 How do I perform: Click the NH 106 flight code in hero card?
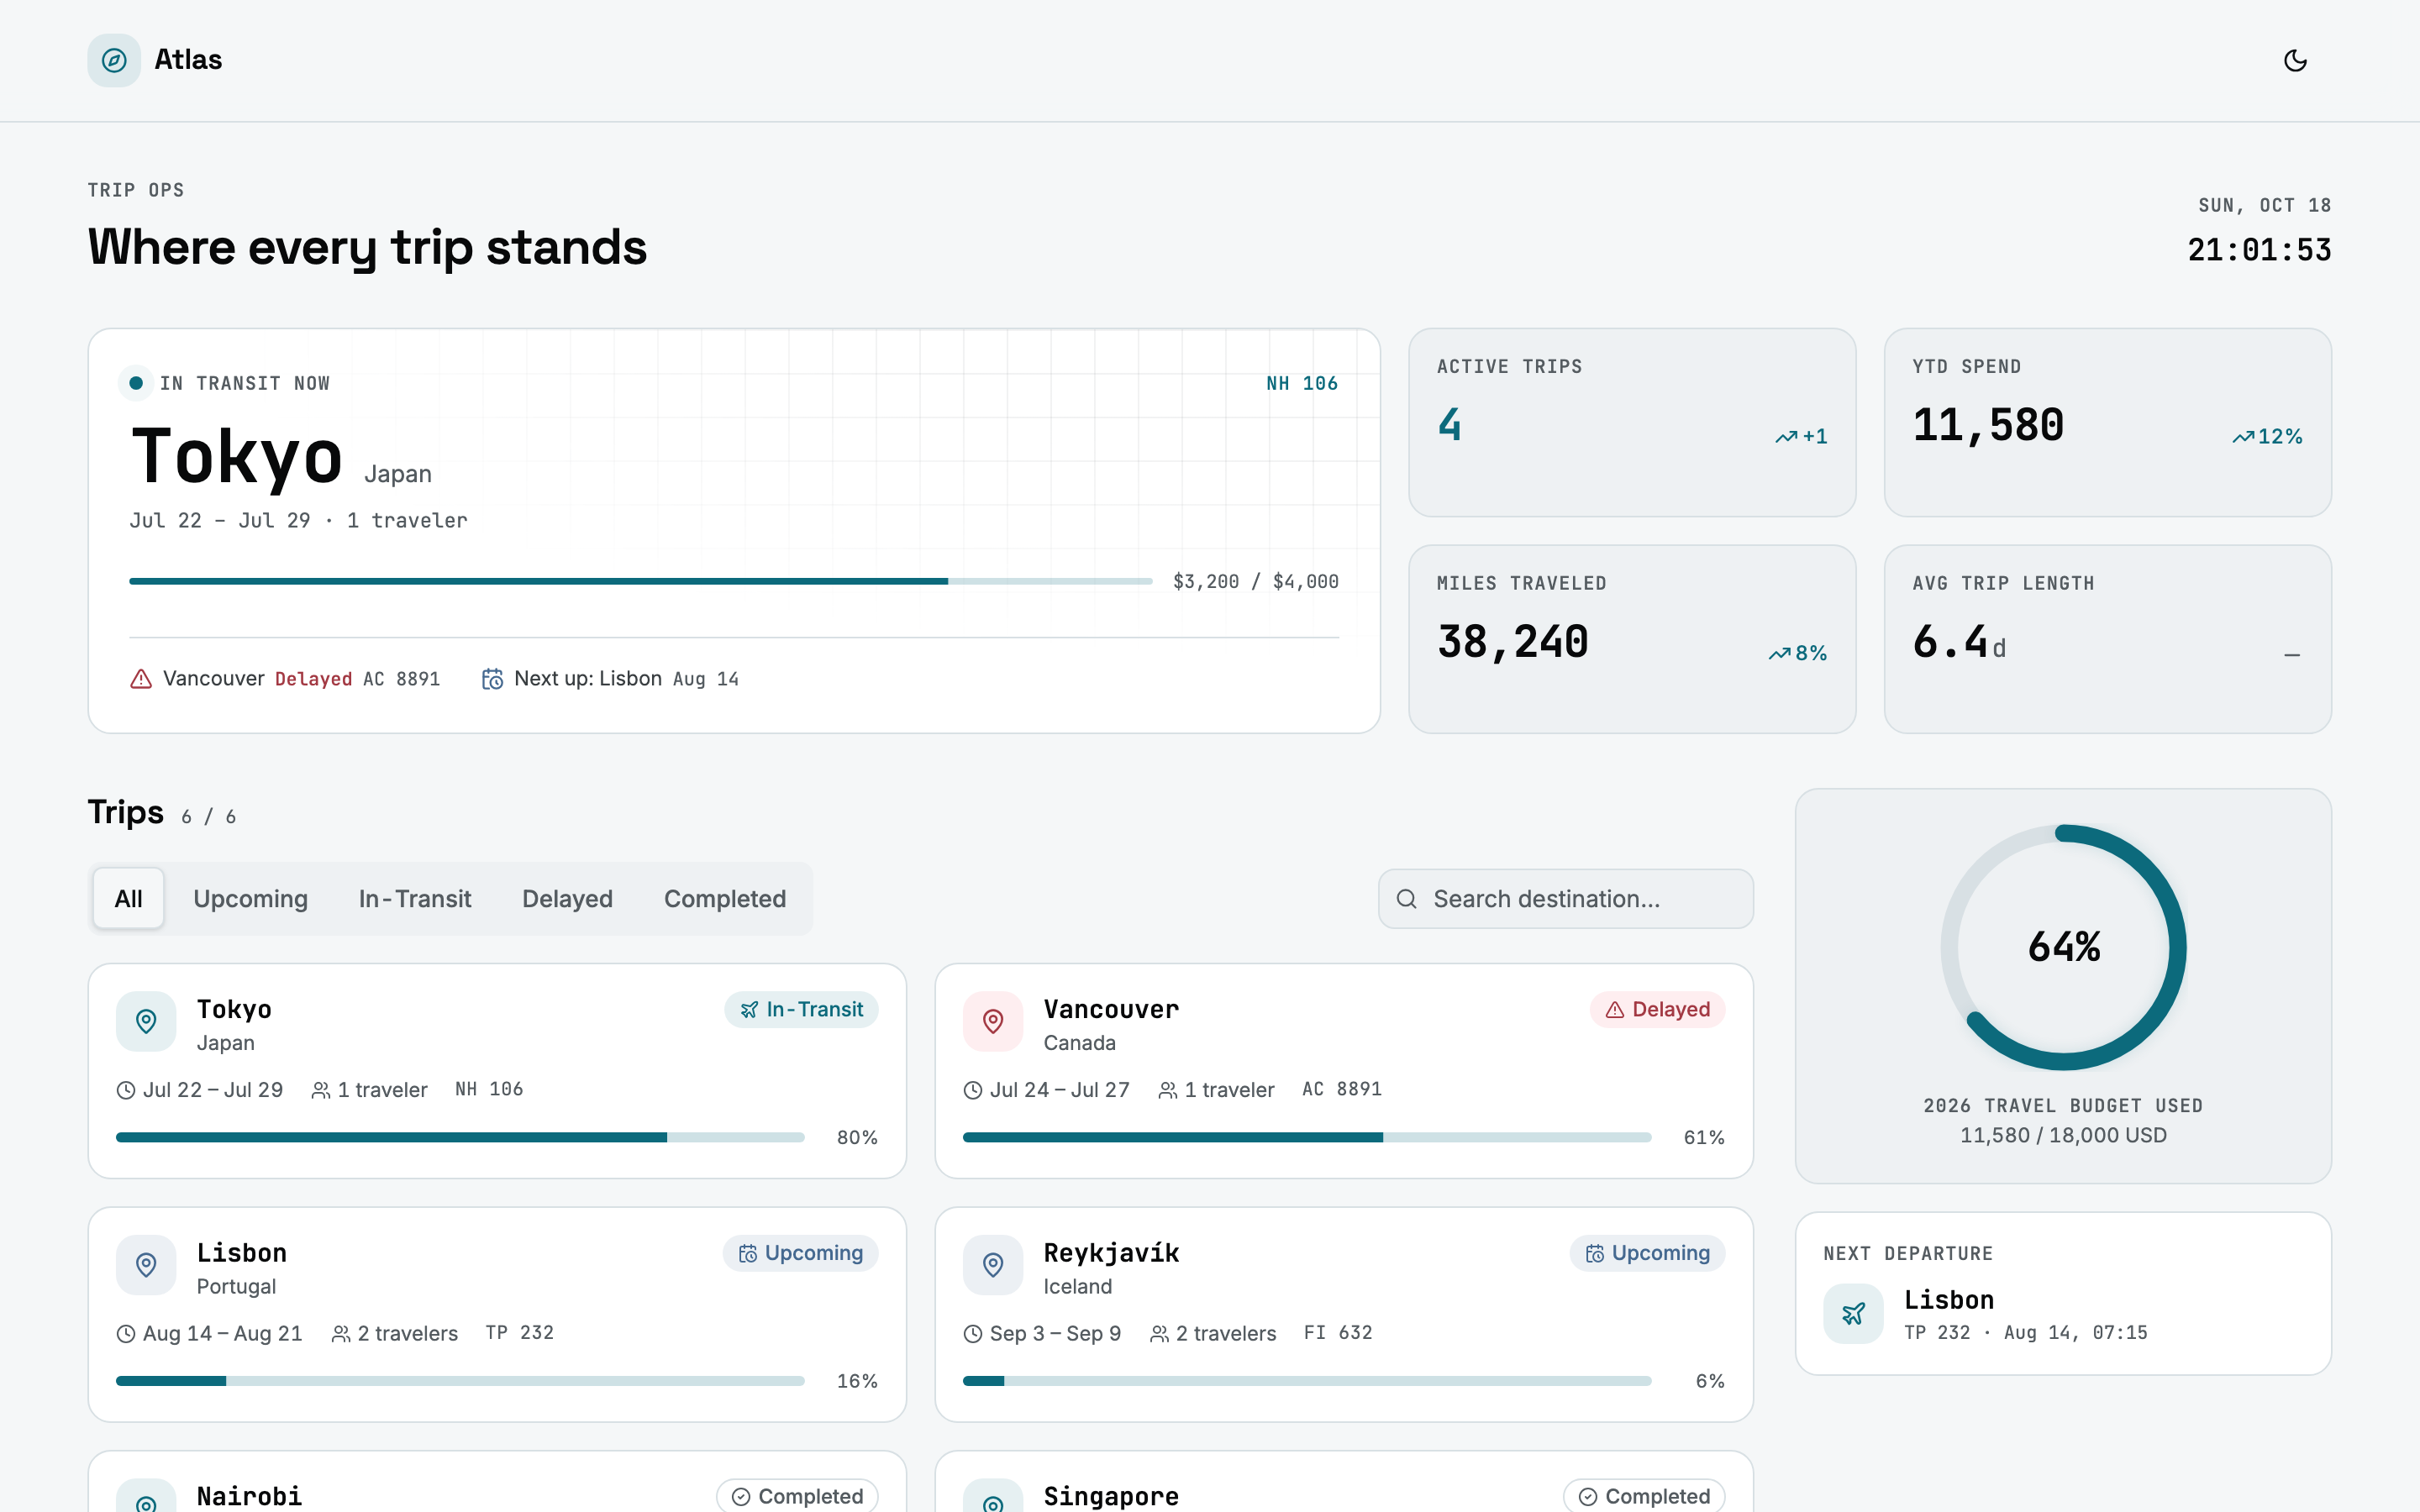click(x=1302, y=384)
